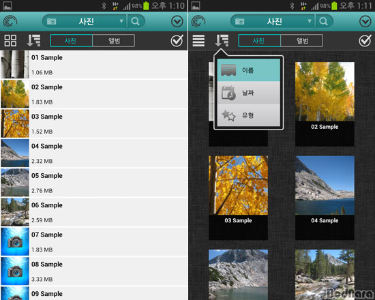Switch to 앨범 tab in right screen
This screenshot has height=300, width=375.
(x=302, y=41)
